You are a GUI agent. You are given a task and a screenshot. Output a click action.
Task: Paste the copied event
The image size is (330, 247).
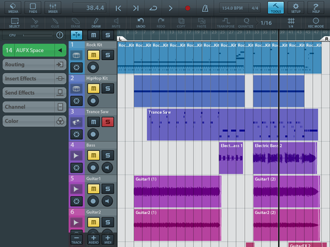(201, 23)
